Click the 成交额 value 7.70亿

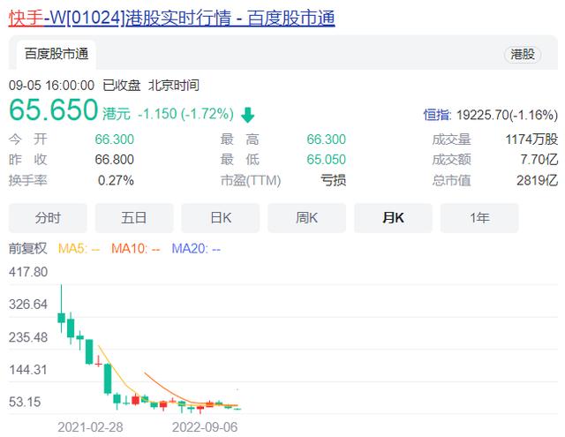click(x=539, y=160)
